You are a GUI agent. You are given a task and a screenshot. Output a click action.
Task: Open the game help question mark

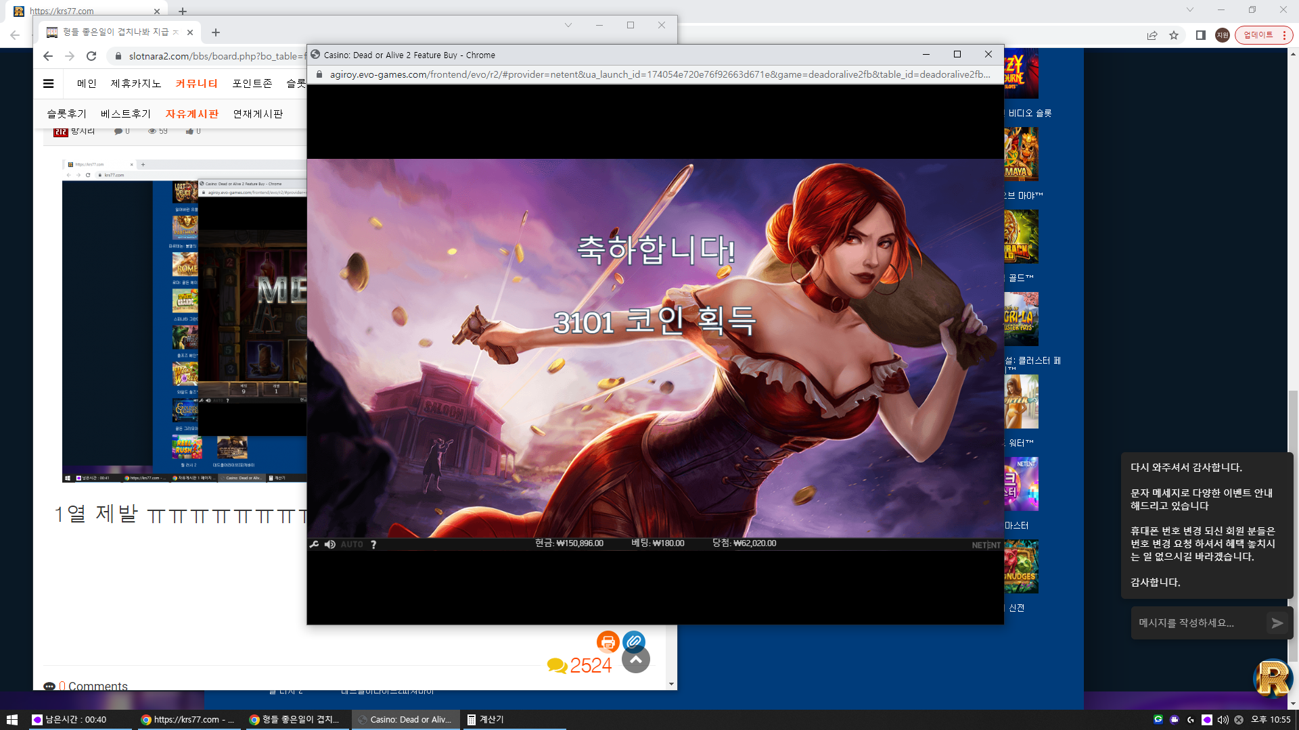pyautogui.click(x=373, y=544)
